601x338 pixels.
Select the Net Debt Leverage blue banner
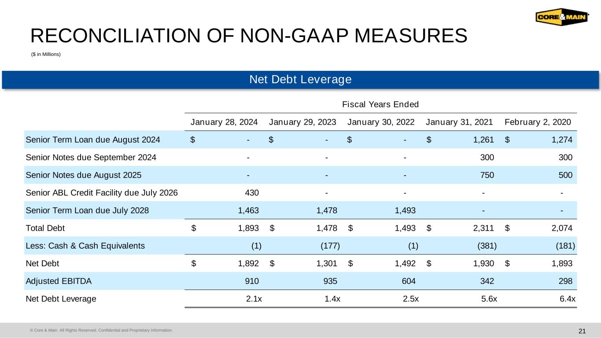pyautogui.click(x=300, y=79)
